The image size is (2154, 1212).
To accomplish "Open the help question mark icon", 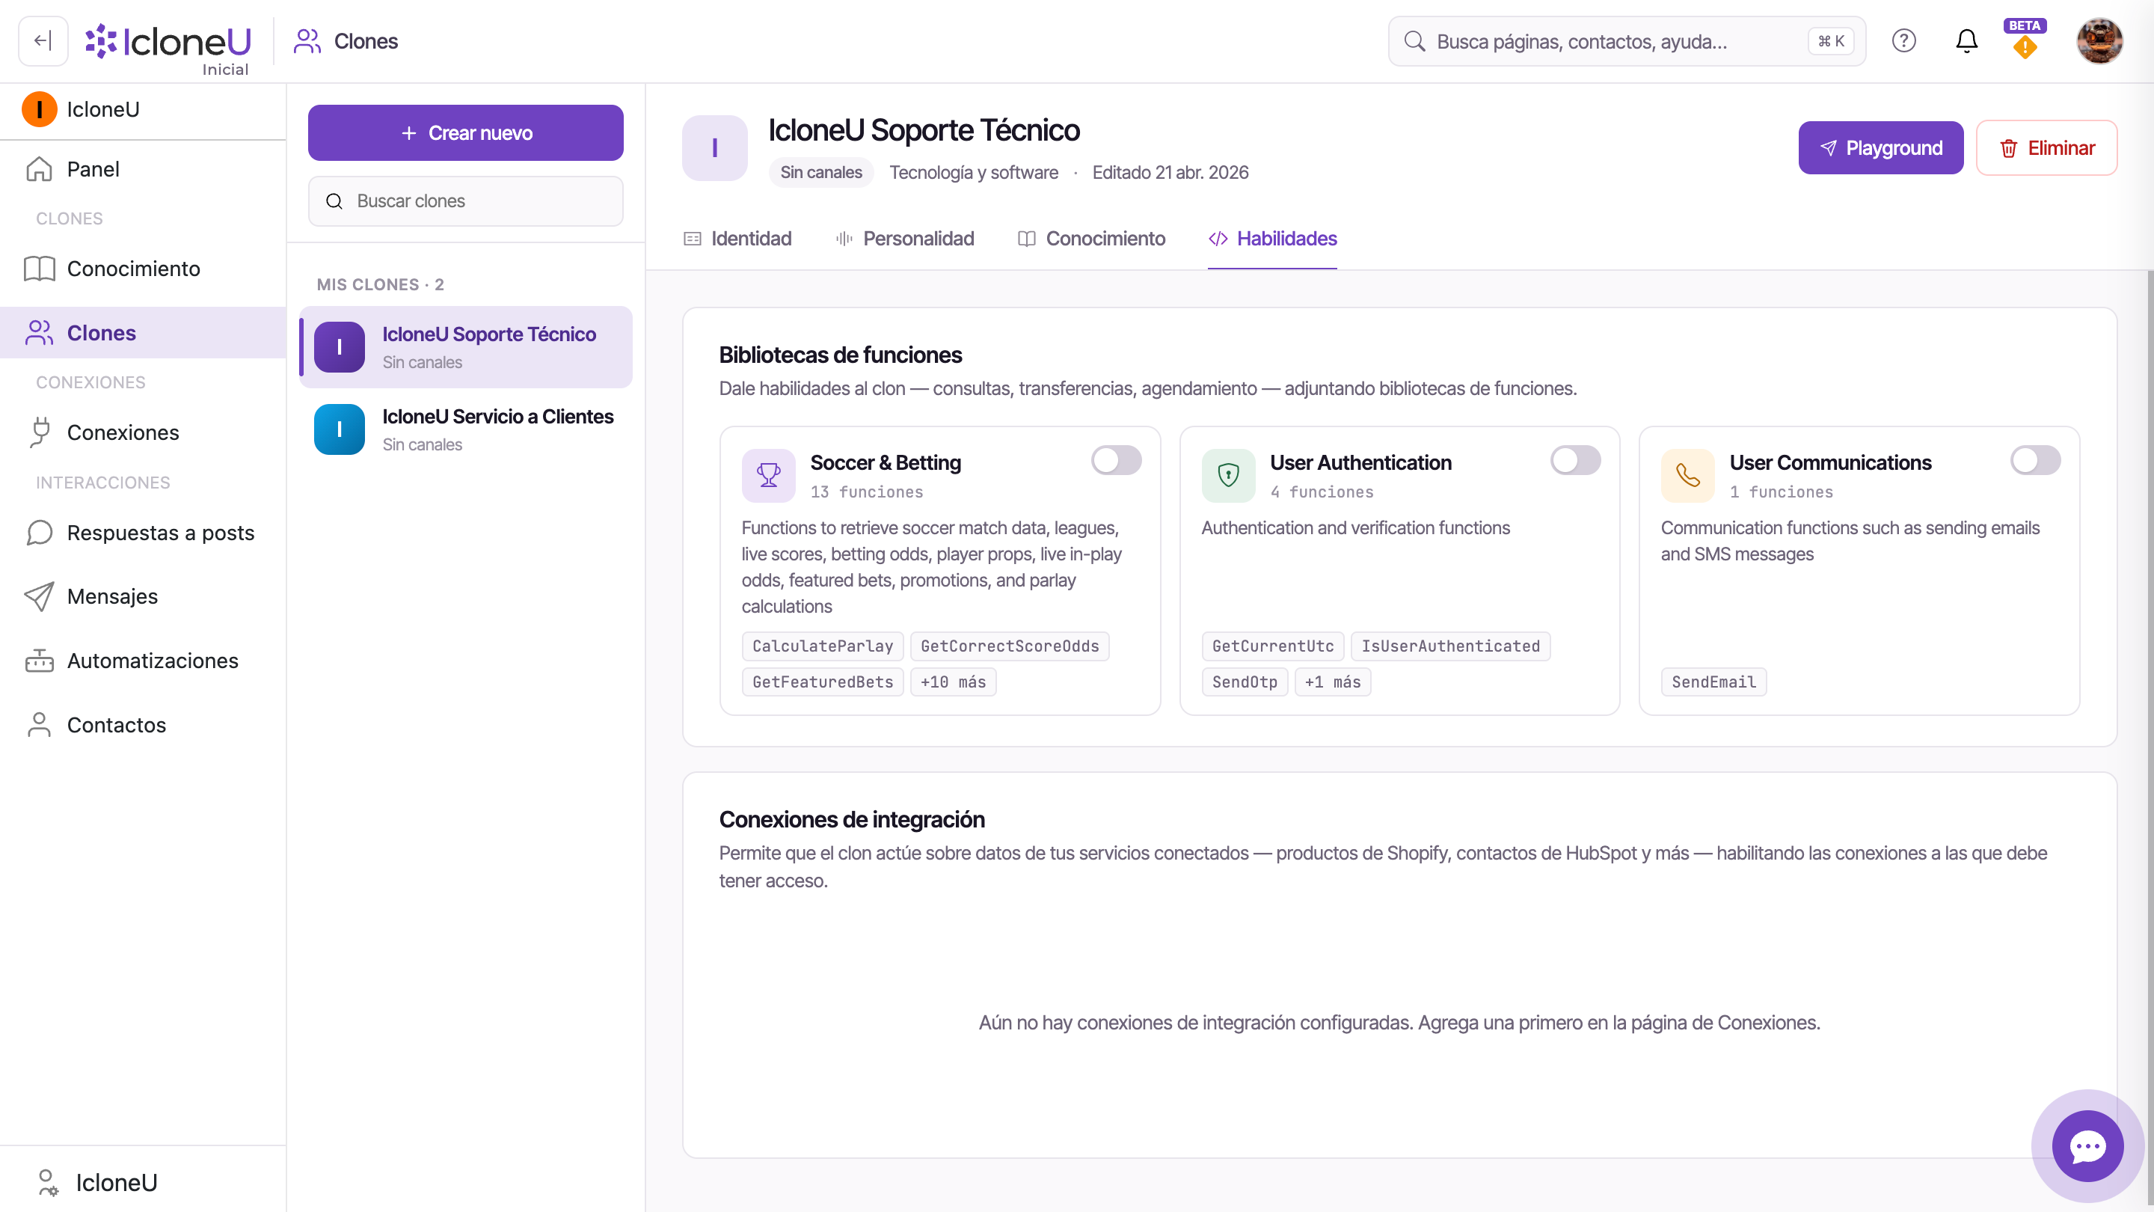I will click(1903, 41).
